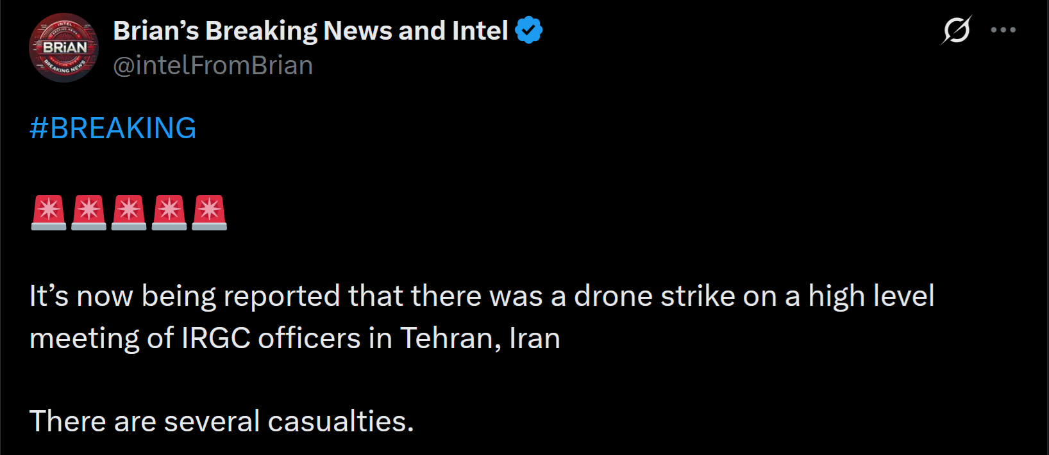Click the second siren emoji
This screenshot has width=1049, height=455.
pyautogui.click(x=89, y=212)
